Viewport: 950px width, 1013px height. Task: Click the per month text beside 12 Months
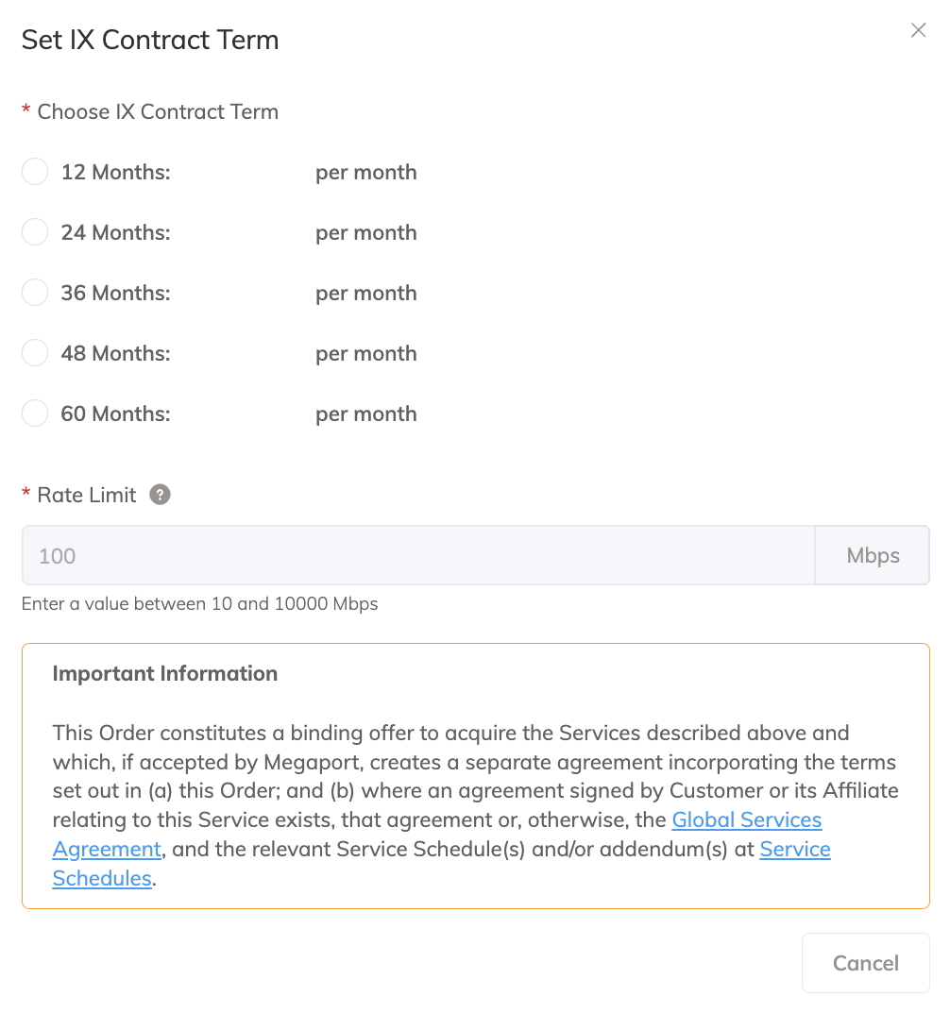point(366,172)
